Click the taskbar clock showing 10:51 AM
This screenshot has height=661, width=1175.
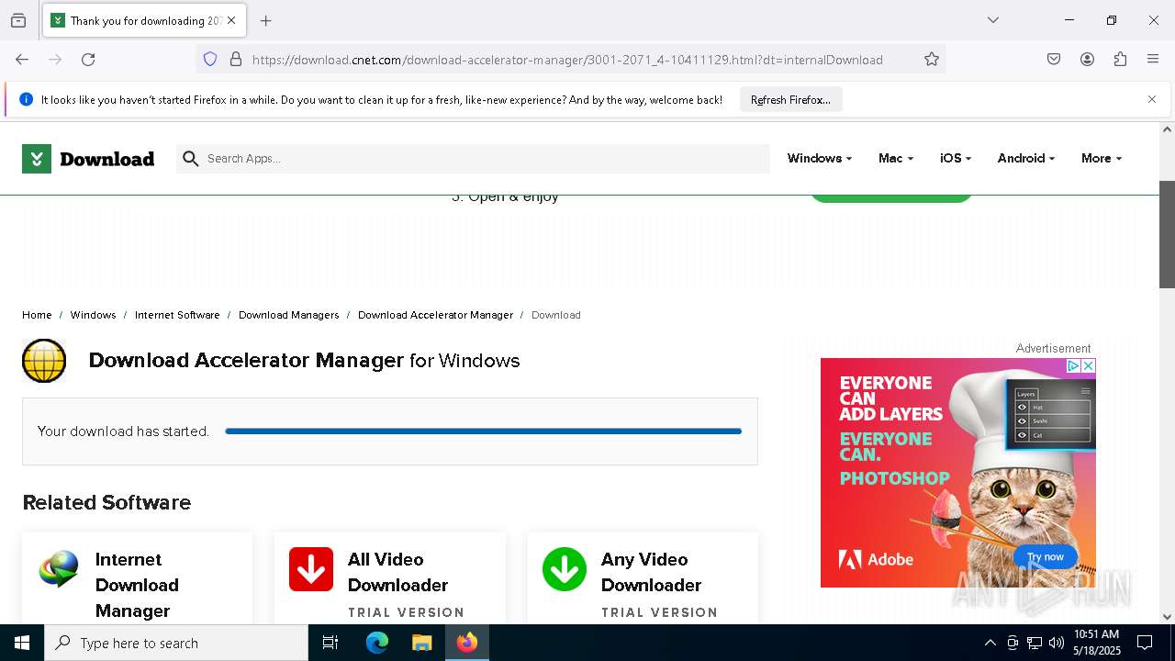[1097, 643]
